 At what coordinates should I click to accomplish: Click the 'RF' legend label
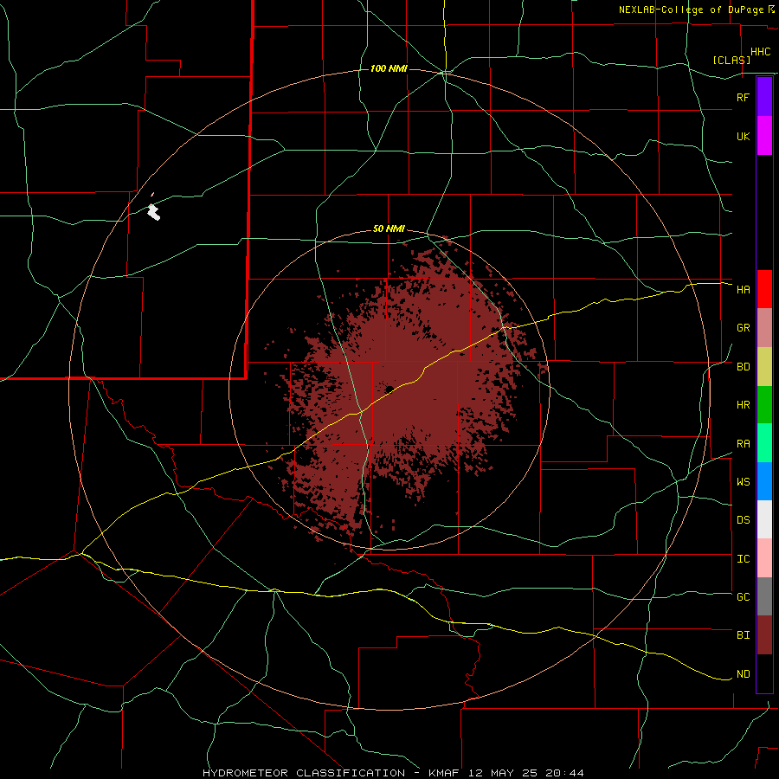point(743,97)
